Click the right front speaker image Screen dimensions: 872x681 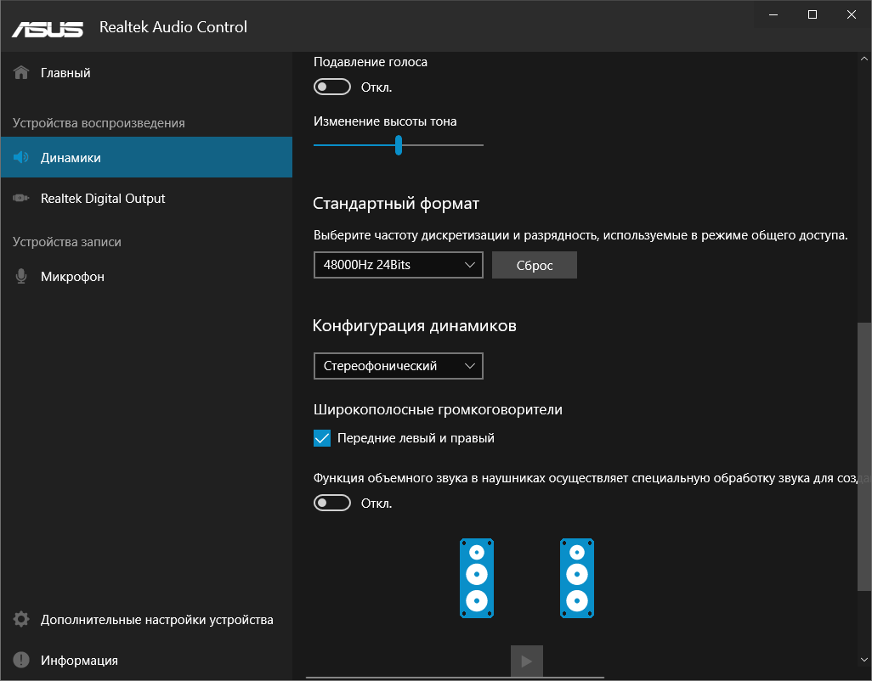tap(577, 578)
